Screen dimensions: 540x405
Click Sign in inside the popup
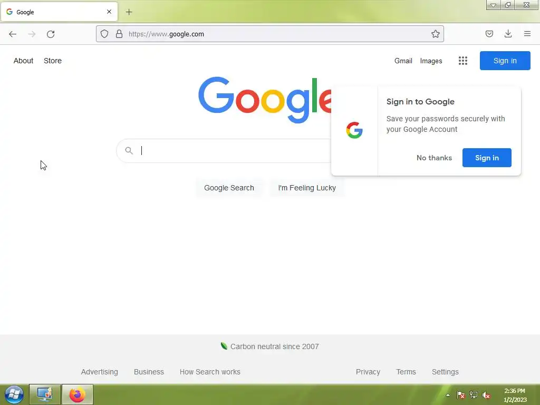487,158
